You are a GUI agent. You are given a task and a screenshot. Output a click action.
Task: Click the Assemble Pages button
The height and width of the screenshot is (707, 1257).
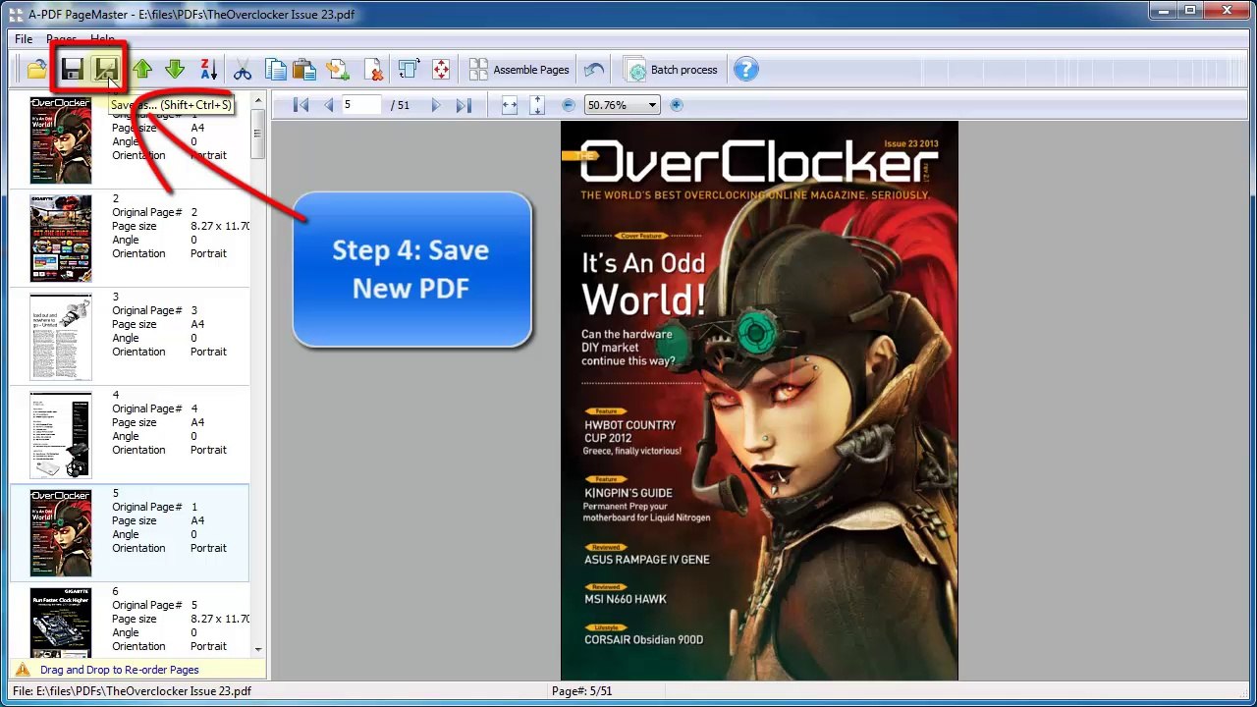(x=519, y=70)
